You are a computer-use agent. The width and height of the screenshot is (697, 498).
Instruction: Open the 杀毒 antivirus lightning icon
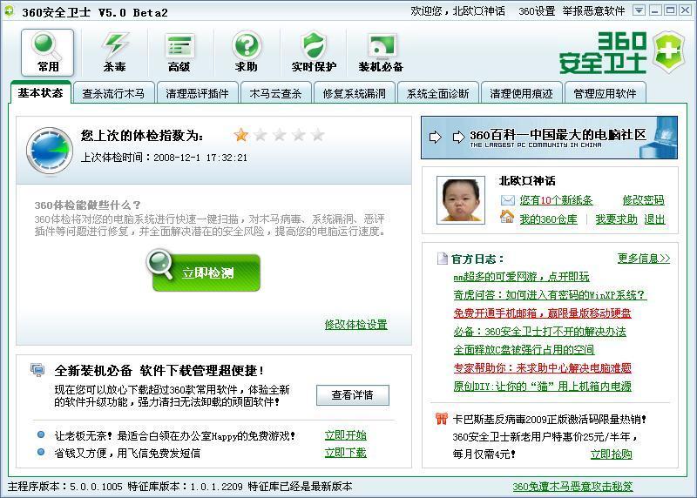click(115, 45)
